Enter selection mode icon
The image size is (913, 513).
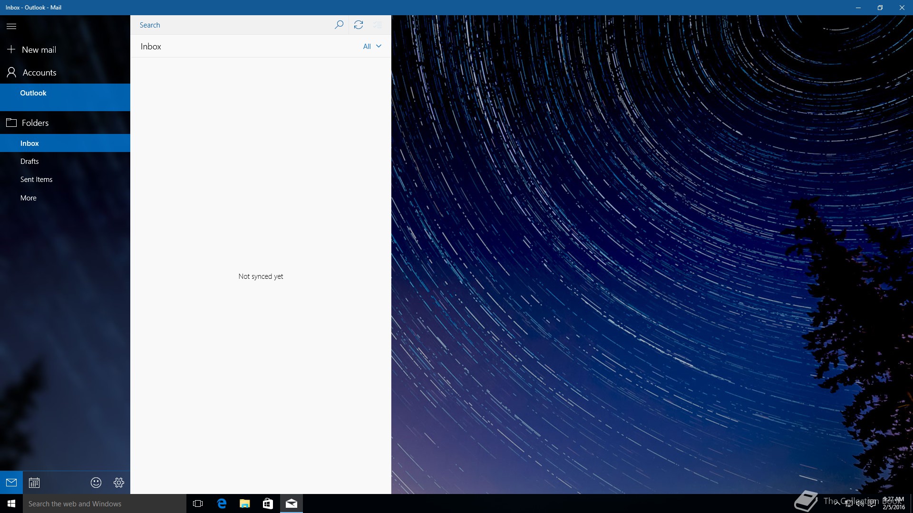378,25
